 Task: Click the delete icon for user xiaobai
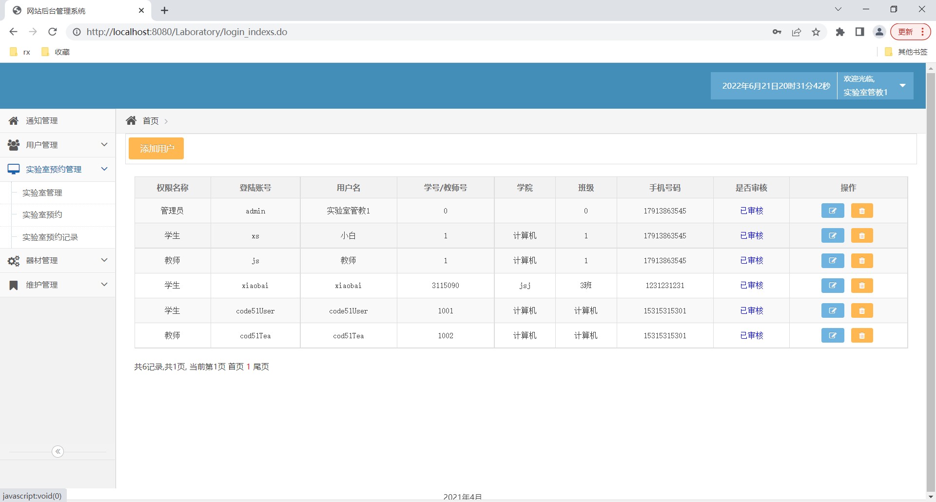(x=861, y=286)
